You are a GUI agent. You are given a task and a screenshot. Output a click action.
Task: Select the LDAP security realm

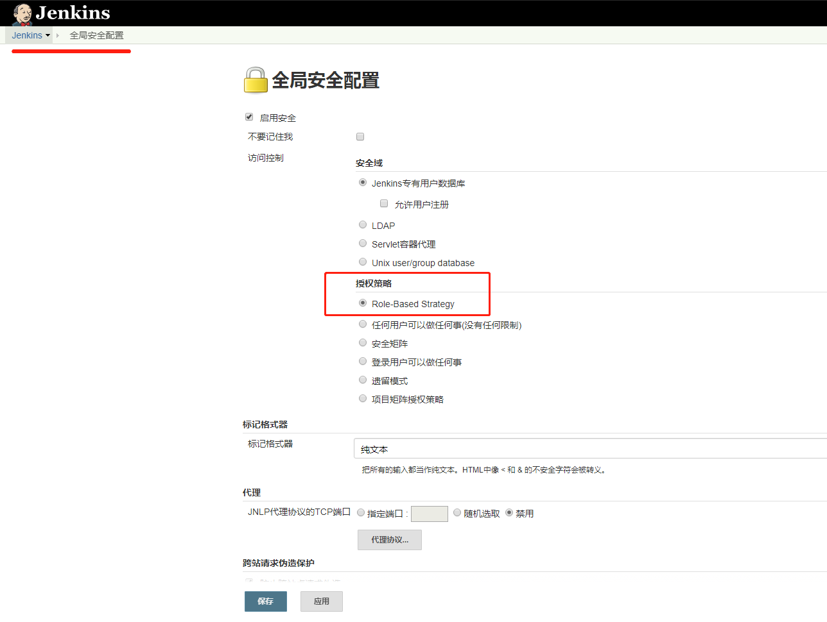(363, 224)
